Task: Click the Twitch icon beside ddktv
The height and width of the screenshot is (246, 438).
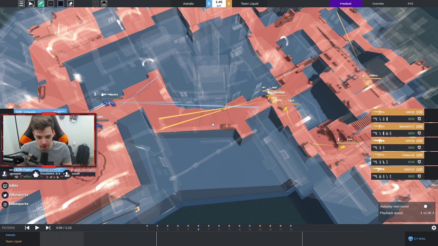Action: pos(5,186)
